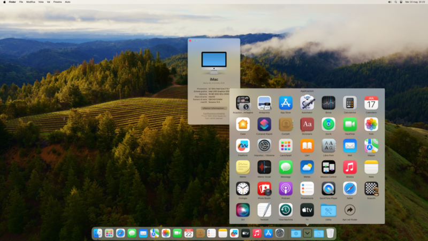Open the Vai menu
The height and width of the screenshot is (241, 428).
(x=49, y=2)
